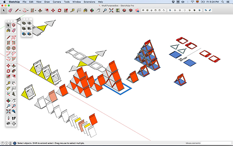Choose the Section Plane tool
The image size is (233, 146).
pos(14,124)
